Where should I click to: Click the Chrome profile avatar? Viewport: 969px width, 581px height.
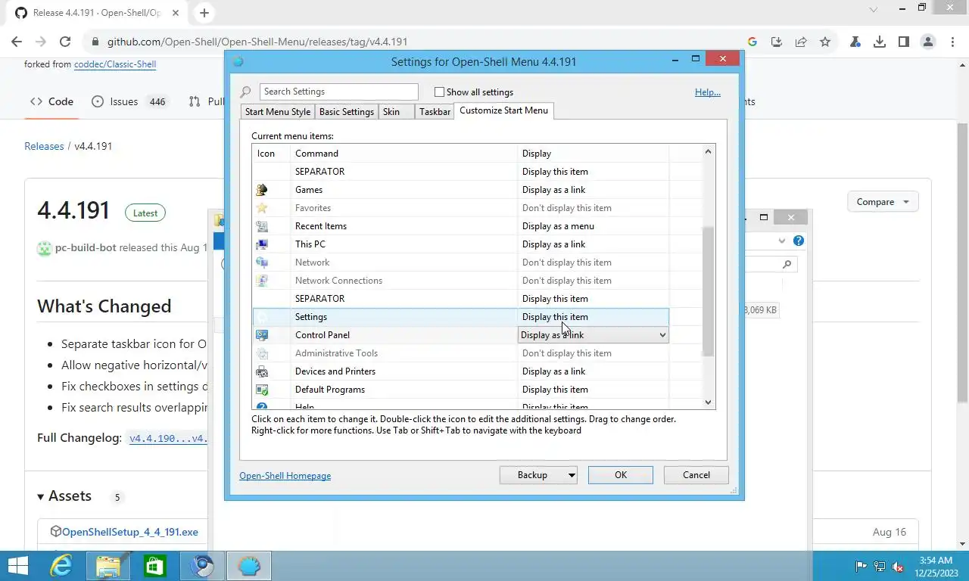click(928, 42)
